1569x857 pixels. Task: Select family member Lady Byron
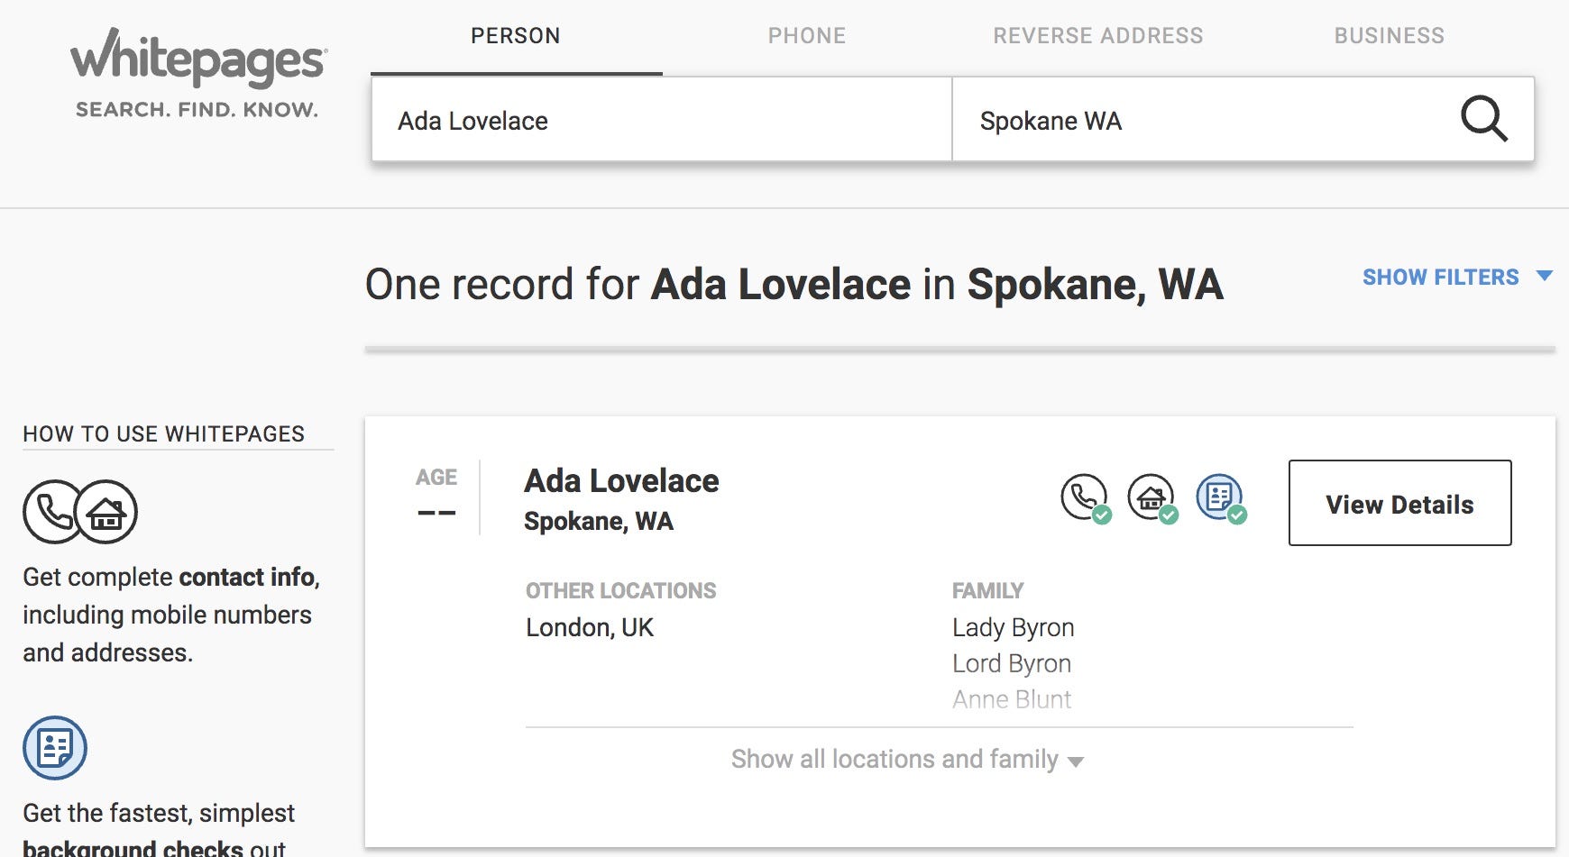tap(1014, 627)
